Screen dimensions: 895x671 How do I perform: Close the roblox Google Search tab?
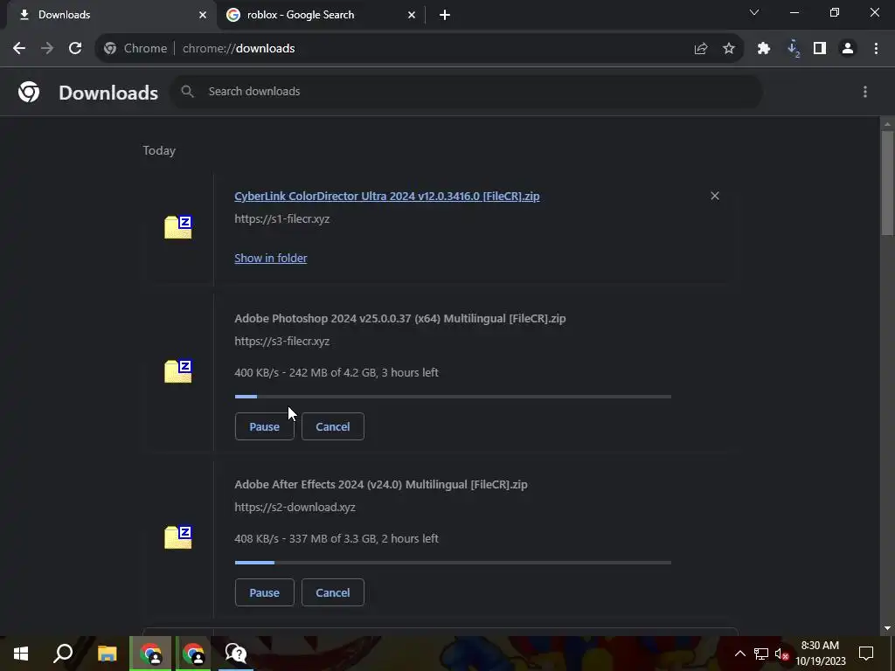412,15
